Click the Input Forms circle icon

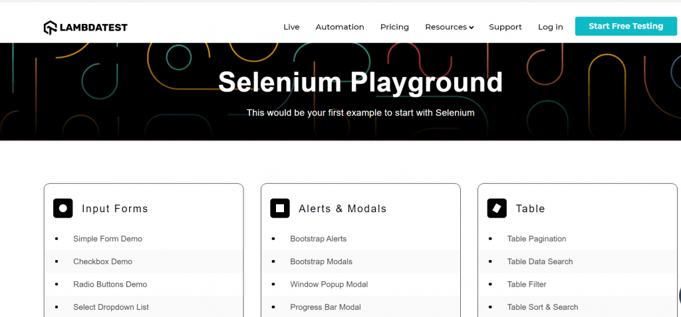click(x=63, y=208)
